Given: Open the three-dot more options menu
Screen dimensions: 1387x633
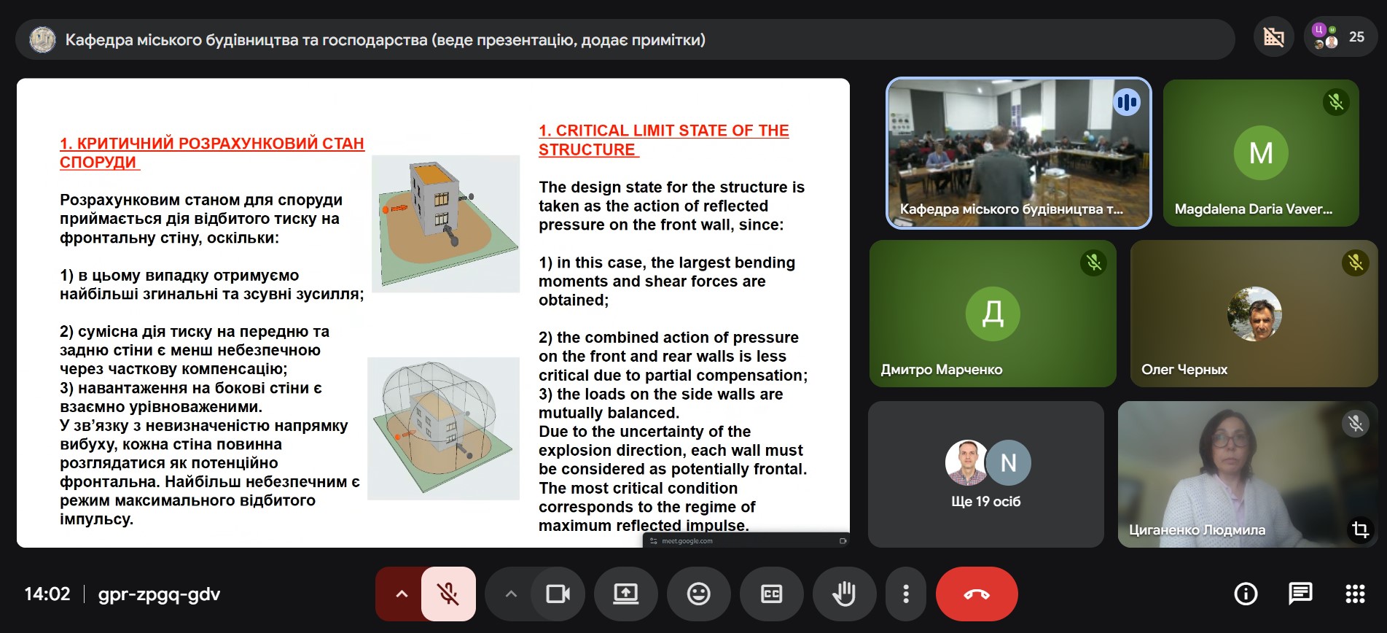Looking at the screenshot, I should pyautogui.click(x=905, y=594).
